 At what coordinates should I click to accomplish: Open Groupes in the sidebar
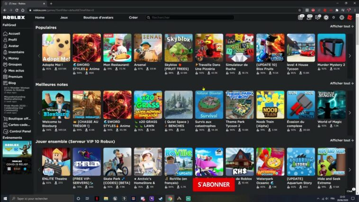point(13,64)
